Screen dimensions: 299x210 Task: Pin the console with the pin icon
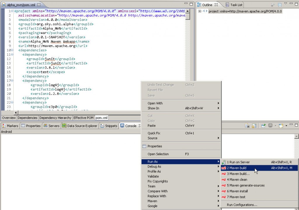tap(263, 126)
